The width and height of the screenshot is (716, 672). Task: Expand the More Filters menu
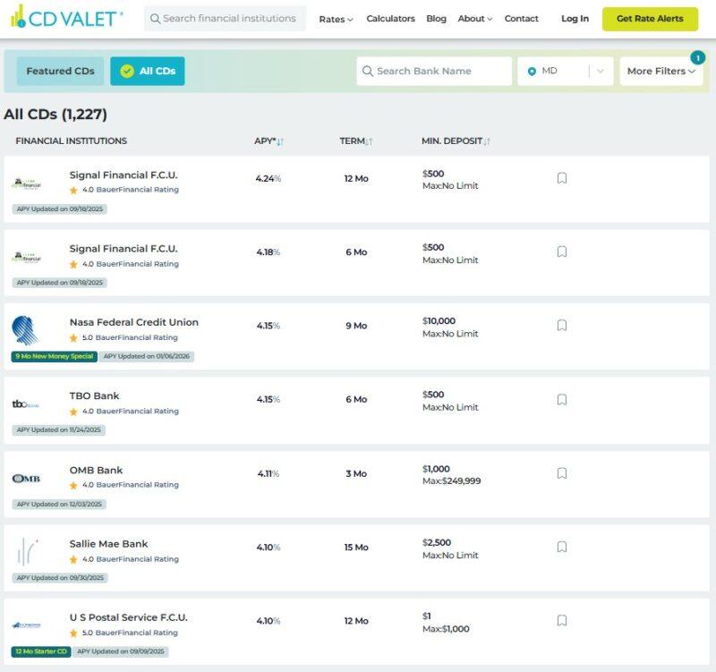[661, 72]
